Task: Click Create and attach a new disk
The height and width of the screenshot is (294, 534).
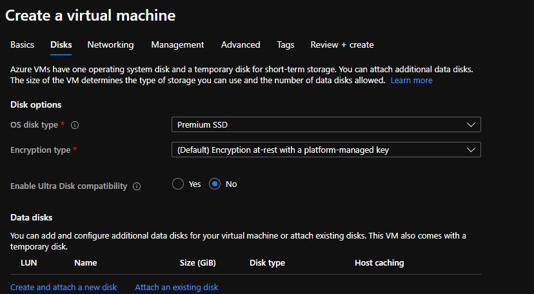Action: coord(63,287)
